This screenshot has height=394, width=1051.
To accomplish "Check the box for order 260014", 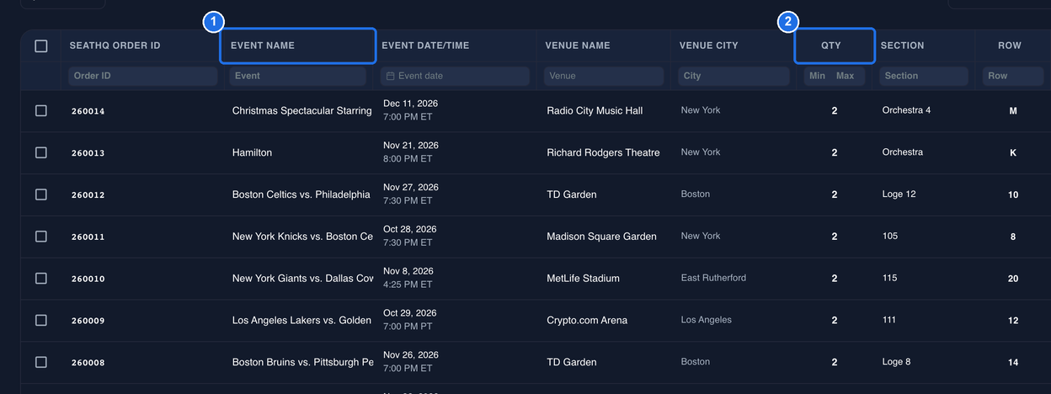I will (41, 110).
